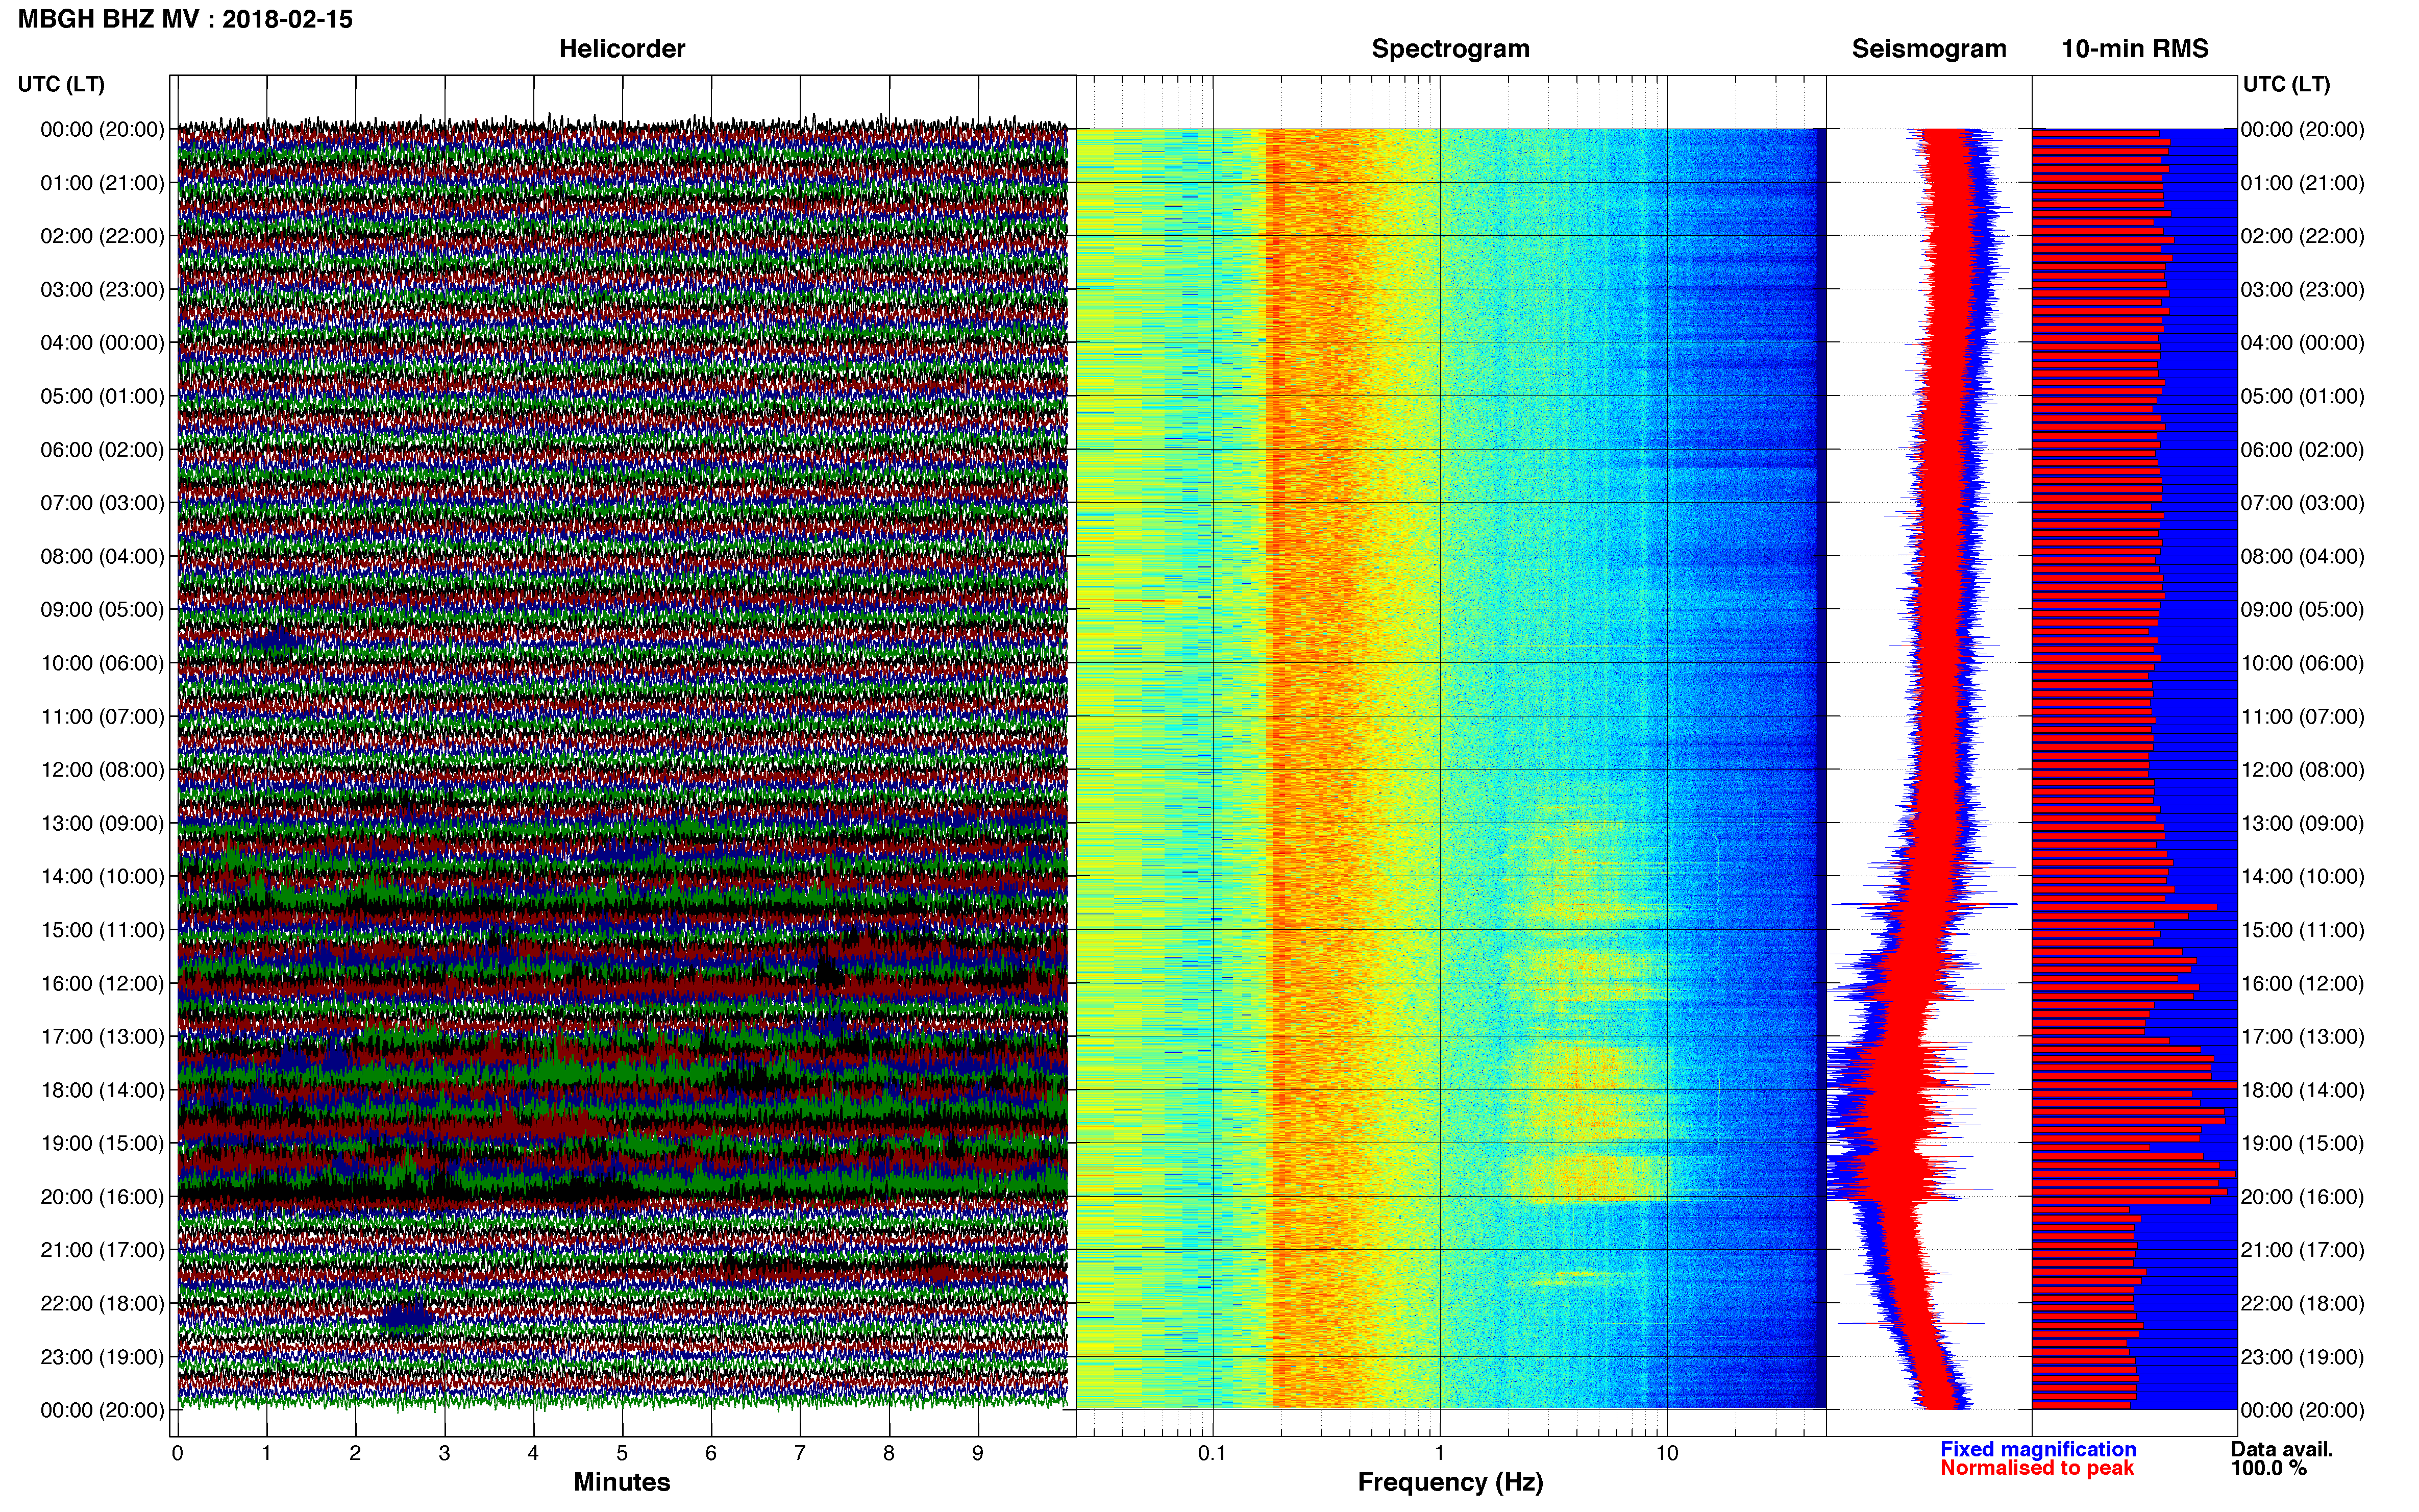Click the left 'UTC (LT)' axis label

61,84
